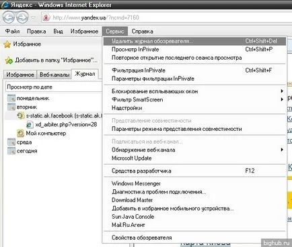Choose Download Master menu item

(x=194, y=200)
